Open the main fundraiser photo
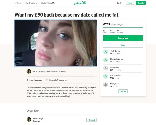Image resolution: width=156 pixels, height=125 pixels. 56,43
